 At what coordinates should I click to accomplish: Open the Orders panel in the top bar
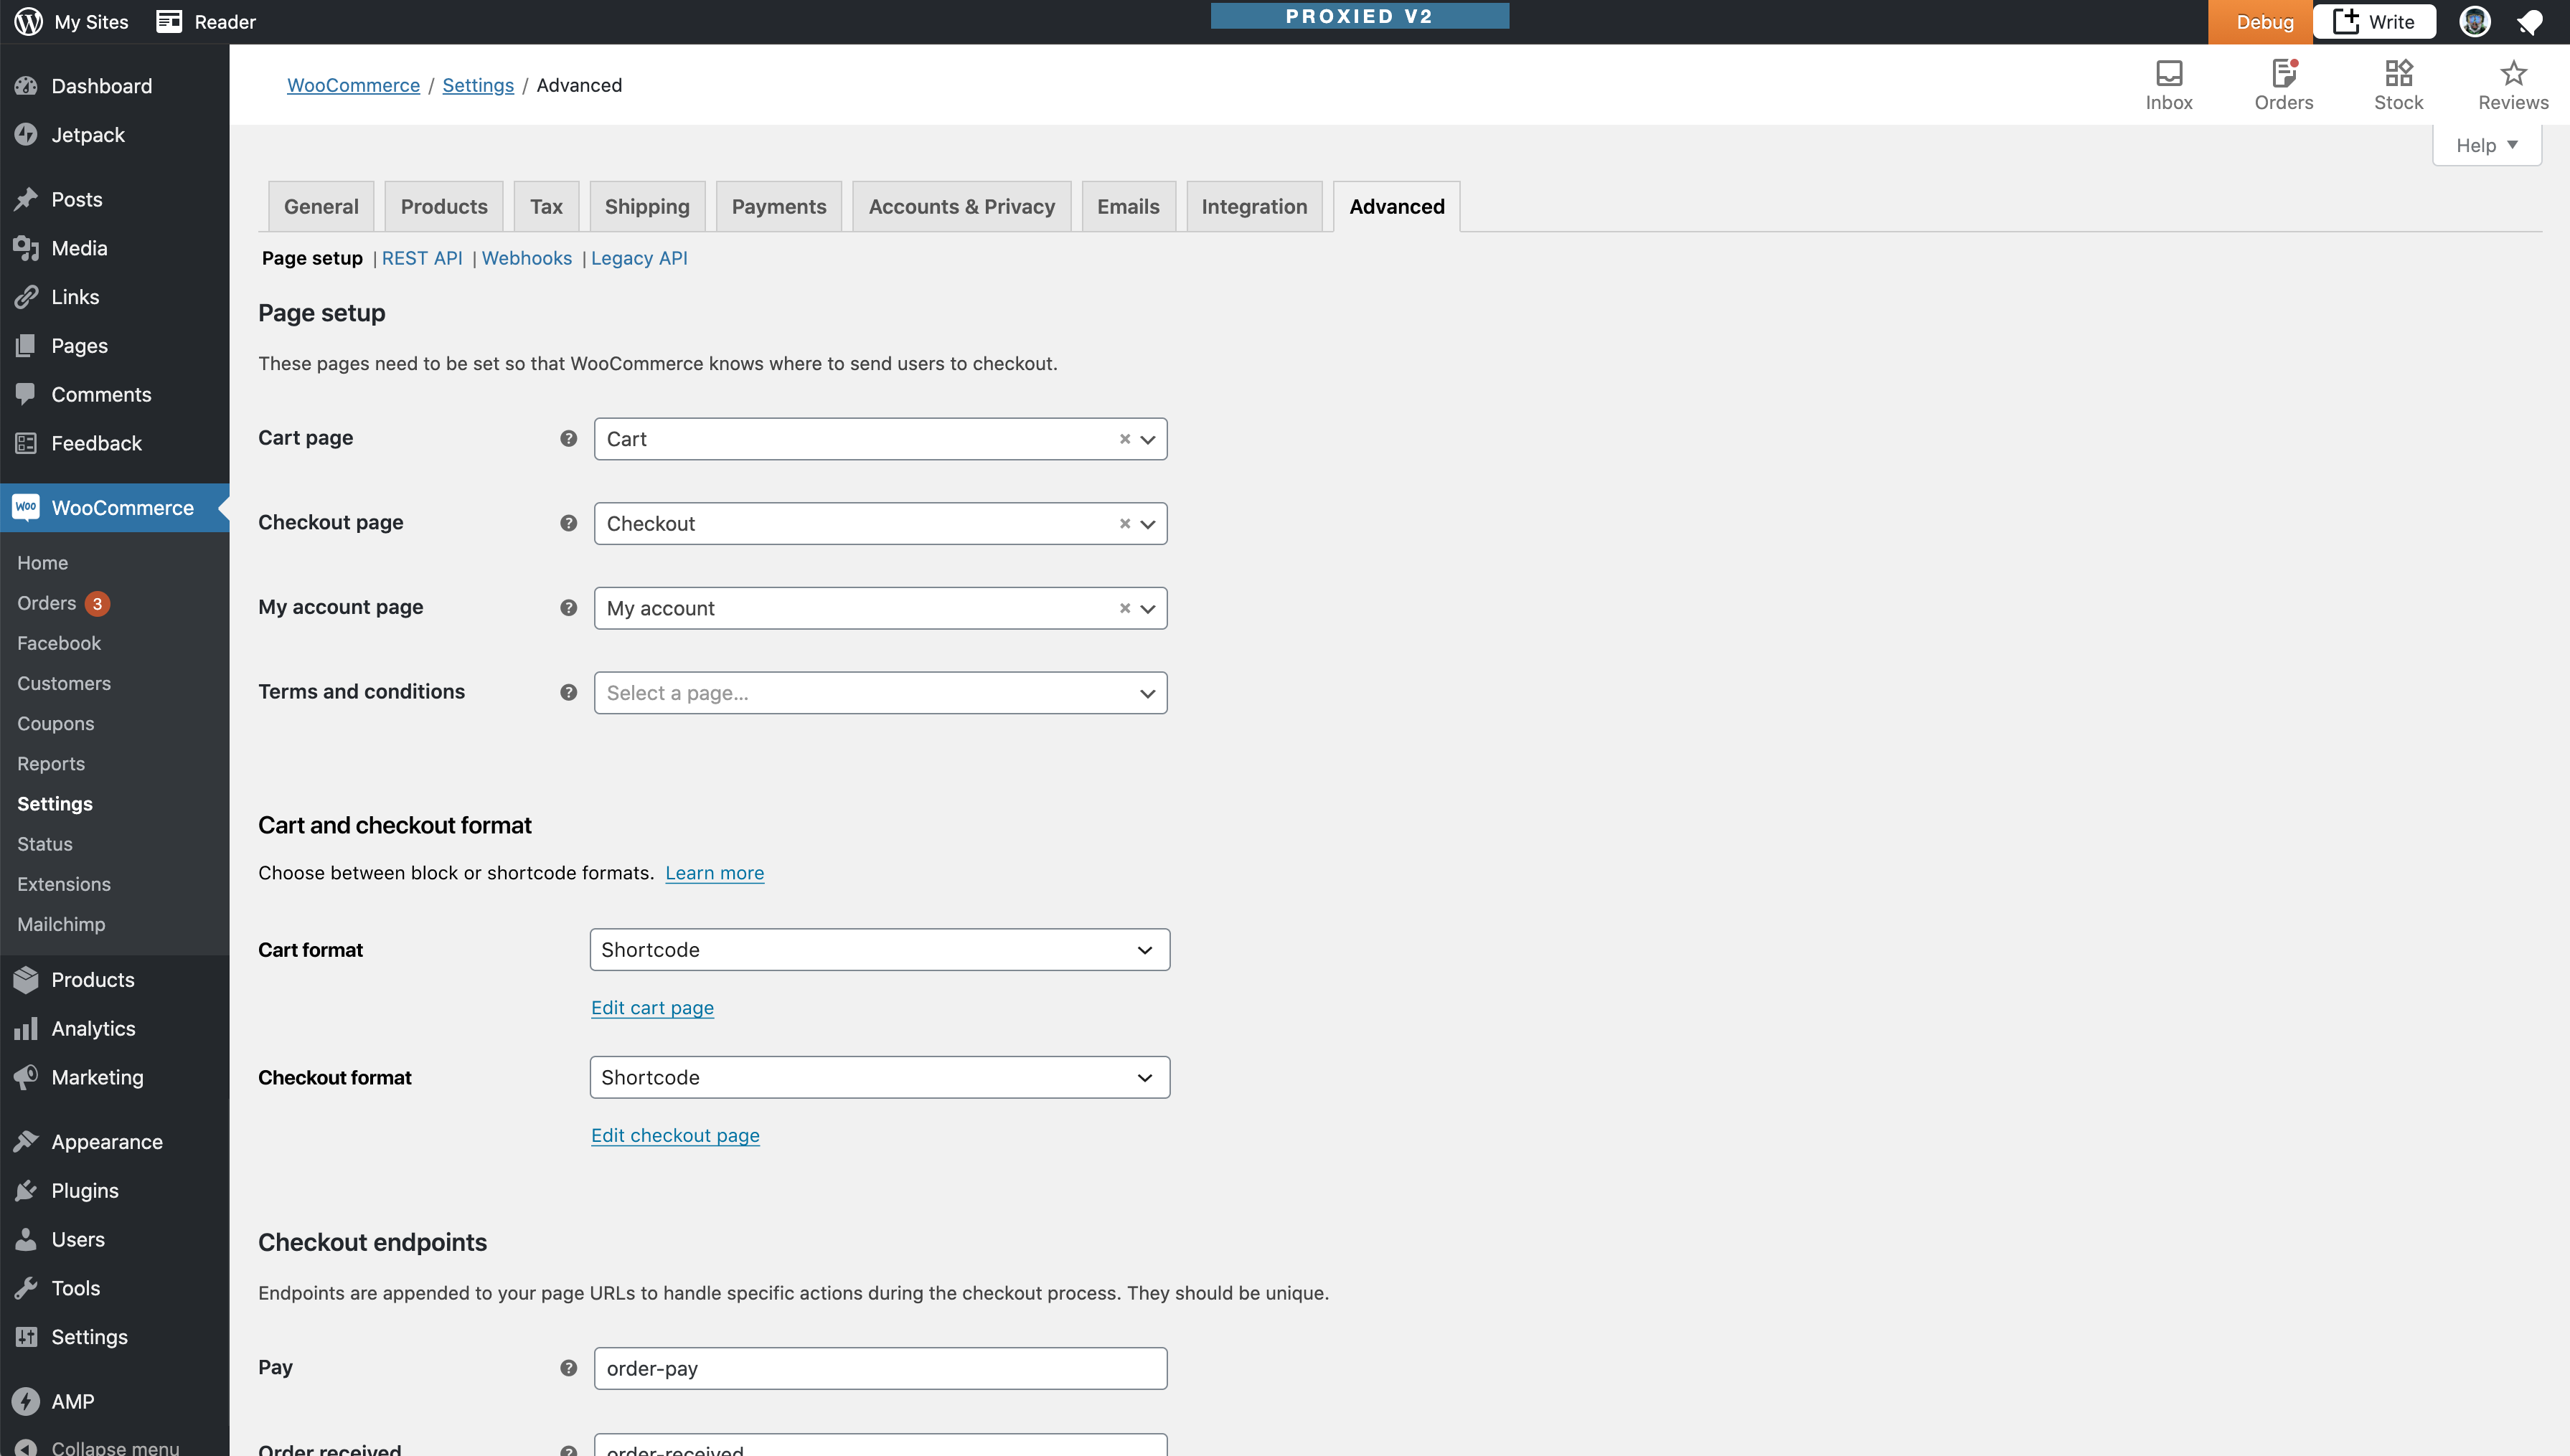point(2284,85)
